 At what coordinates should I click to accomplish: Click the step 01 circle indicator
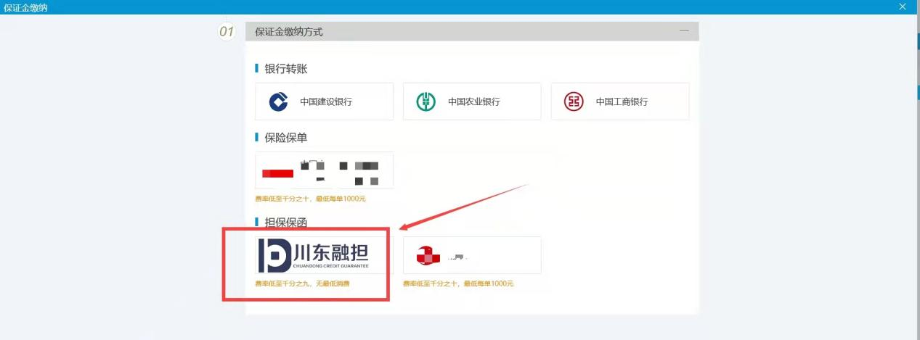227,32
